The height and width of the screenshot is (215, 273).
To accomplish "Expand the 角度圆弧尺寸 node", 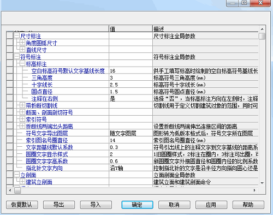I will [x=22, y=43].
